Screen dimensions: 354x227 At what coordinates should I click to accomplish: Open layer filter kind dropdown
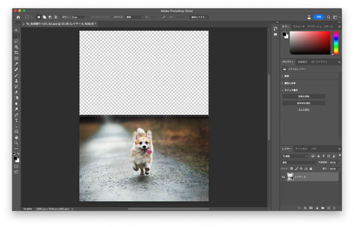(295, 156)
